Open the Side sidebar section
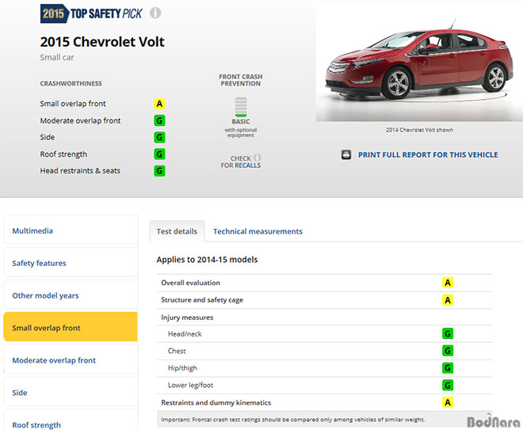The height and width of the screenshot is (430, 523). tap(71, 392)
